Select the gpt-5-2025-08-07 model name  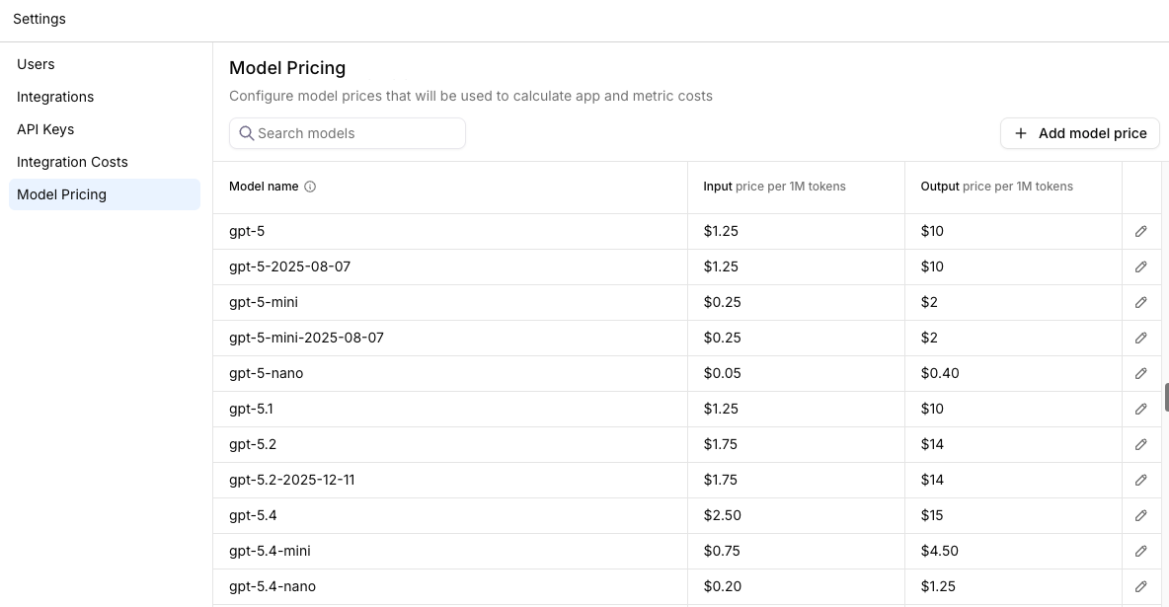tap(289, 266)
